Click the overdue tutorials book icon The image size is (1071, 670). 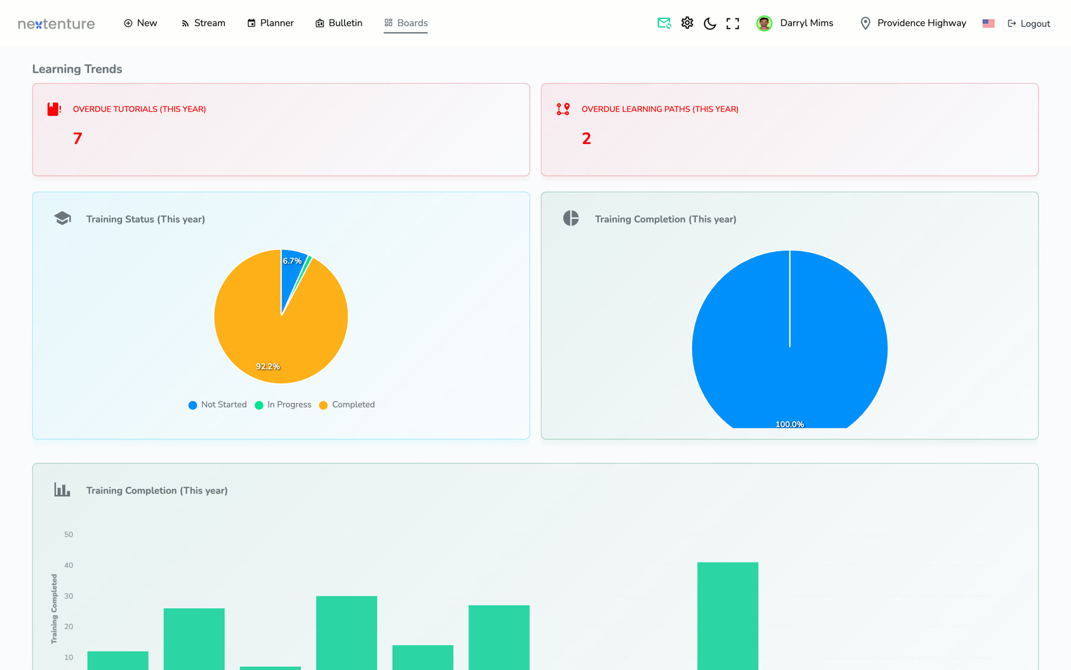pyautogui.click(x=54, y=109)
